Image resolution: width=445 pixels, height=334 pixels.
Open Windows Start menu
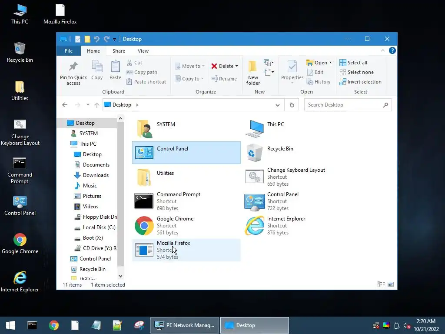pos(10,325)
